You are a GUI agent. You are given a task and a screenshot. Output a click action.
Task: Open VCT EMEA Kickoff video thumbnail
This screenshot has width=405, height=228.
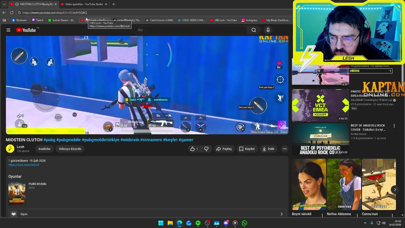point(320,105)
